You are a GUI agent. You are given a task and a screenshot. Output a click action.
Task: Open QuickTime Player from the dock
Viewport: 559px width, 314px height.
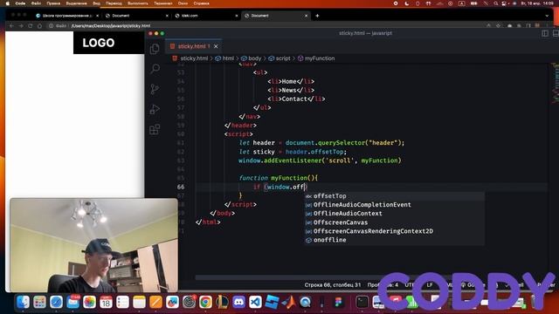coord(305,303)
